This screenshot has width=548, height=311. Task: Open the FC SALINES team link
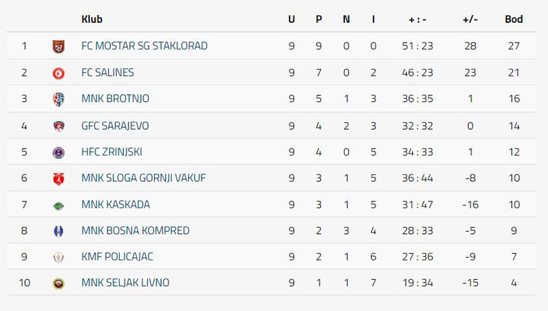pos(108,72)
